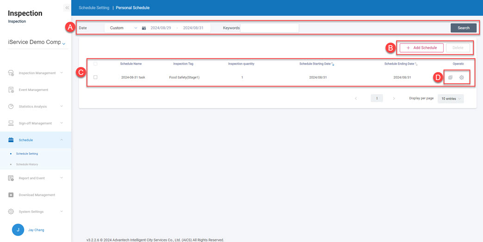Click the Event Management sidebar icon
483x242 pixels.
(12, 90)
